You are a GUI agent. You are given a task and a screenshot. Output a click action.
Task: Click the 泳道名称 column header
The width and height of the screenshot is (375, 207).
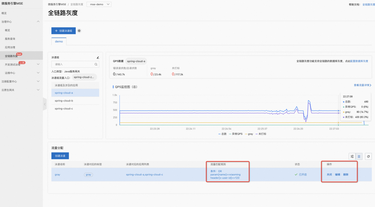[60, 164]
